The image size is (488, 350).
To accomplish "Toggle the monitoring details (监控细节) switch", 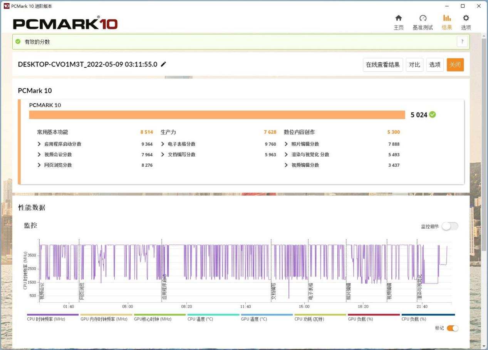I will pyautogui.click(x=450, y=226).
